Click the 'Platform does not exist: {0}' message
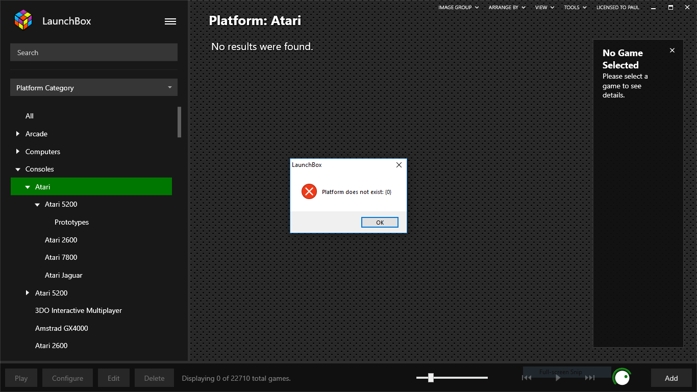This screenshot has height=392, width=697. pos(357,192)
